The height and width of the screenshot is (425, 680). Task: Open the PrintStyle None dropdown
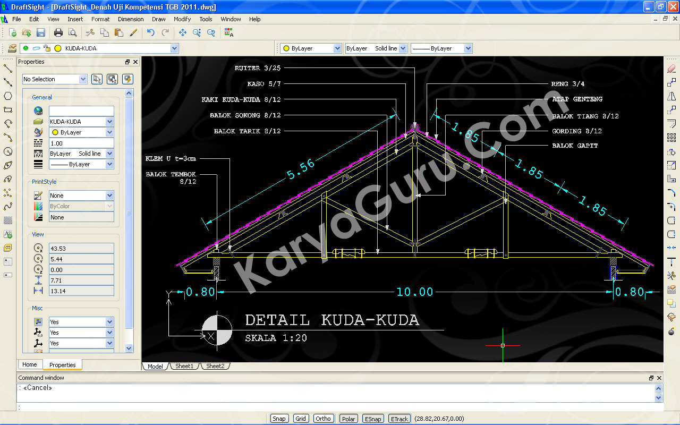pyautogui.click(x=109, y=195)
